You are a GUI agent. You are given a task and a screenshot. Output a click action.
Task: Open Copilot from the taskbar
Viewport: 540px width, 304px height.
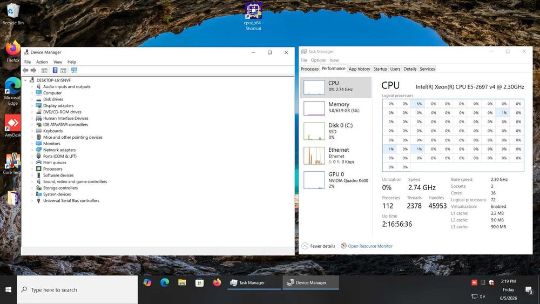pos(147,282)
